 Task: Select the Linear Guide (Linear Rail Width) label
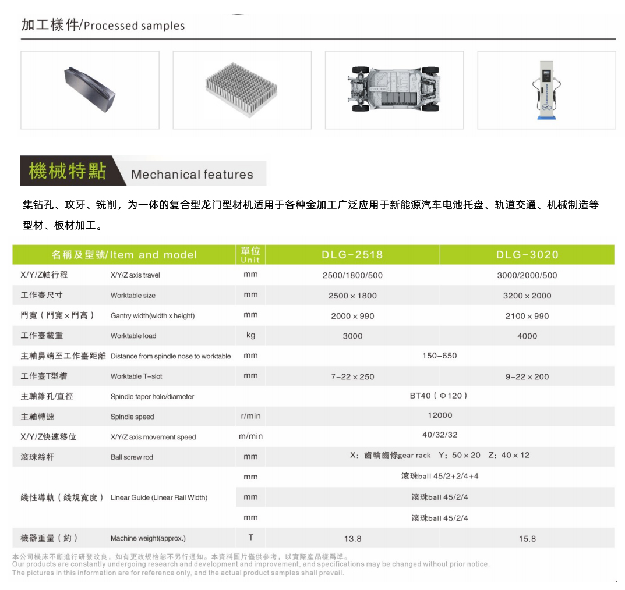coord(159,497)
